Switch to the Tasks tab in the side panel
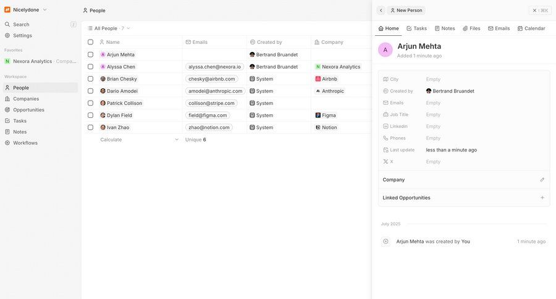 tap(416, 28)
